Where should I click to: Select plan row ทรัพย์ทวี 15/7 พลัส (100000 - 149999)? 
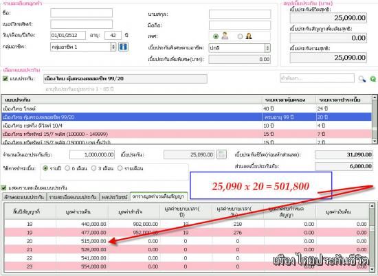pyautogui.click(x=186, y=134)
